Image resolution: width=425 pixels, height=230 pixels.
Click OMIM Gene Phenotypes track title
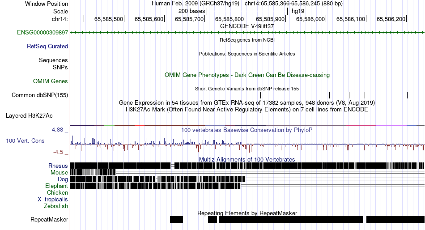pyautogui.click(x=247, y=75)
